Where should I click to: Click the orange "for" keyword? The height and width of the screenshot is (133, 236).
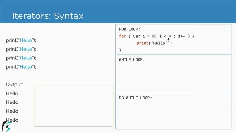tap(122, 36)
